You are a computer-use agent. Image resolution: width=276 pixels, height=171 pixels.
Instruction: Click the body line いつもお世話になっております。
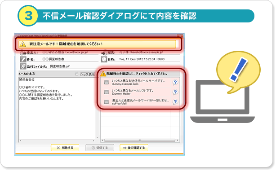[39, 91]
